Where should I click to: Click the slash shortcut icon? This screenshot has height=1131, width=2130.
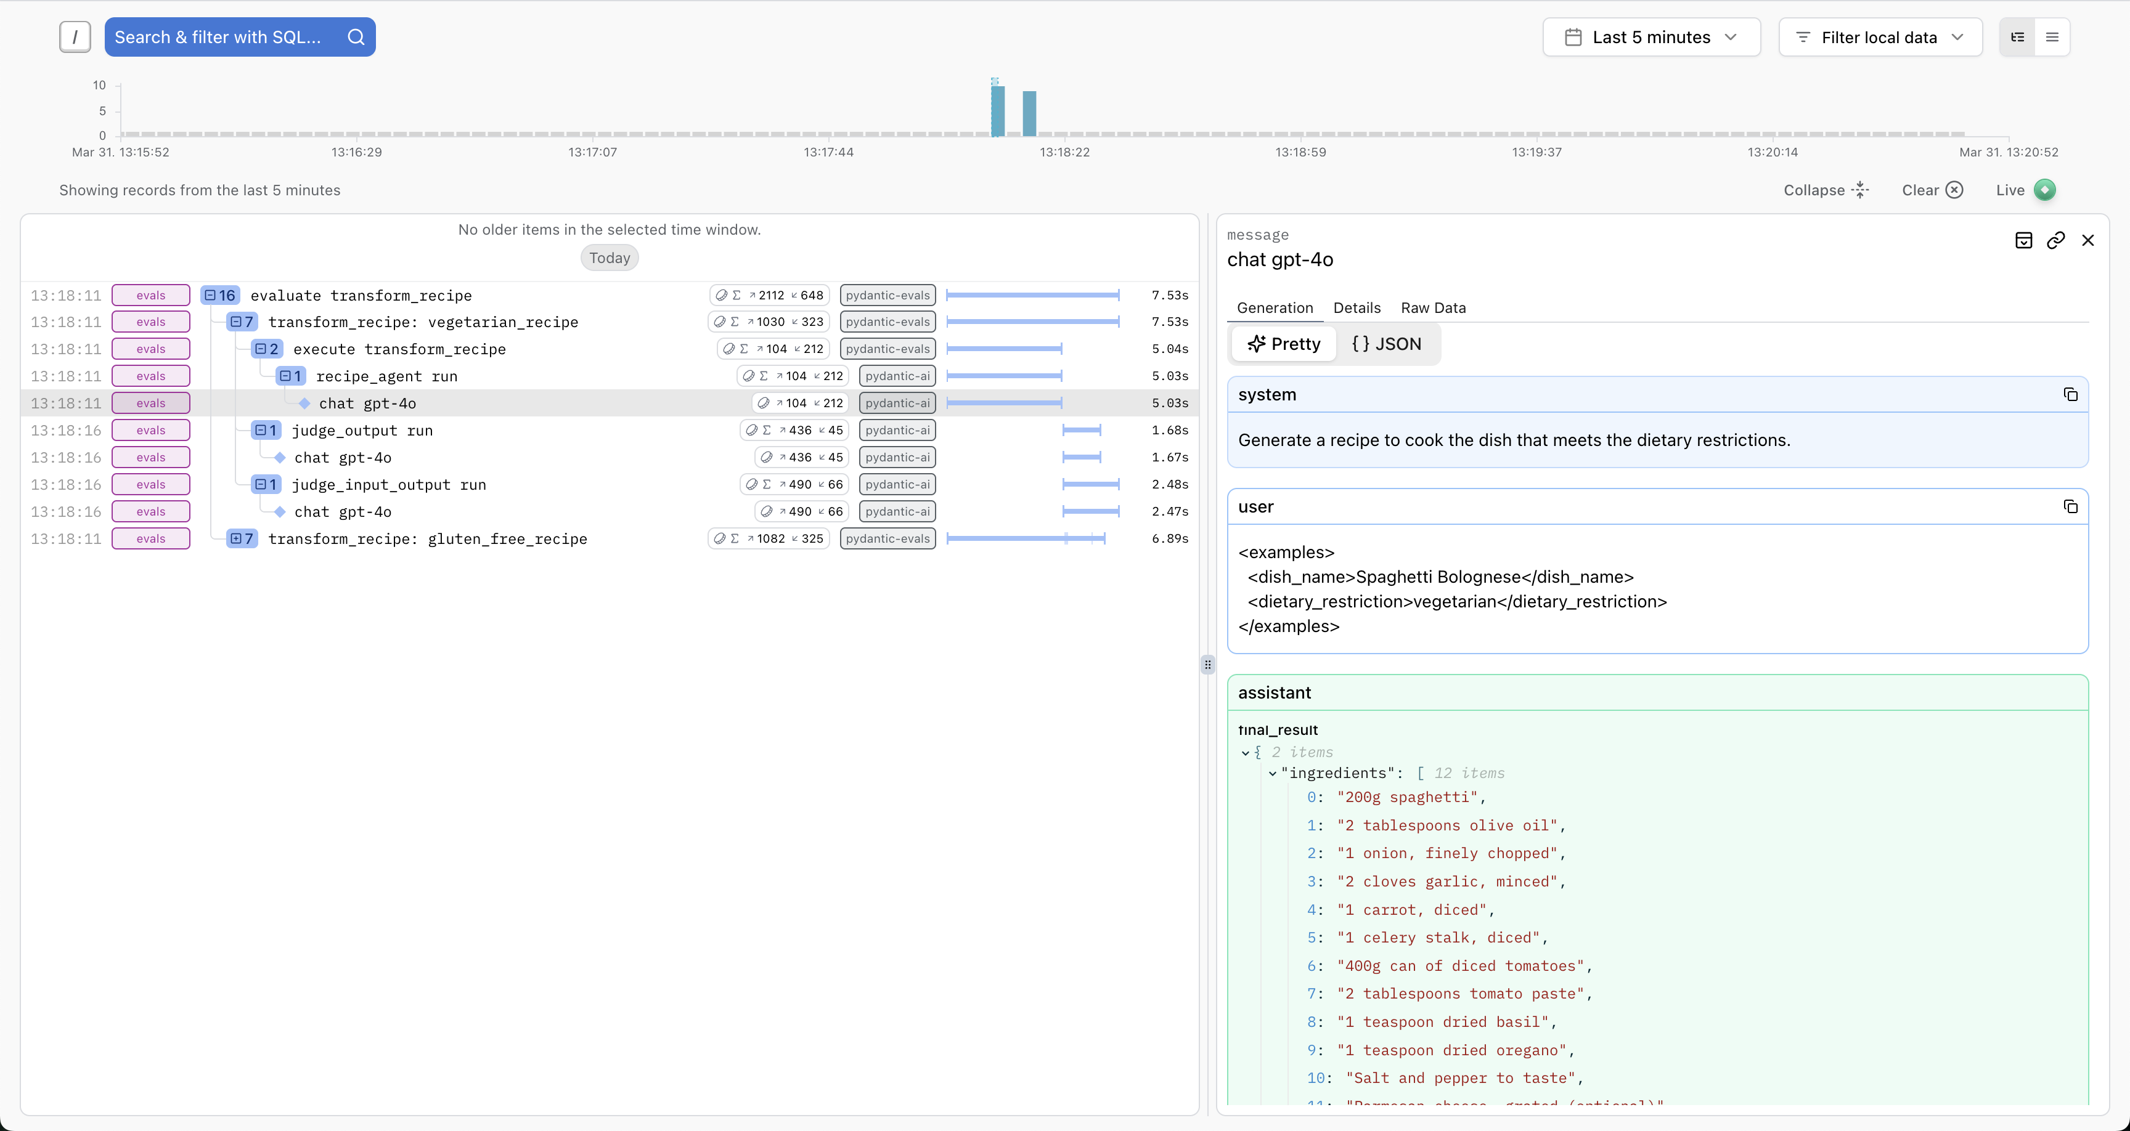(x=75, y=36)
